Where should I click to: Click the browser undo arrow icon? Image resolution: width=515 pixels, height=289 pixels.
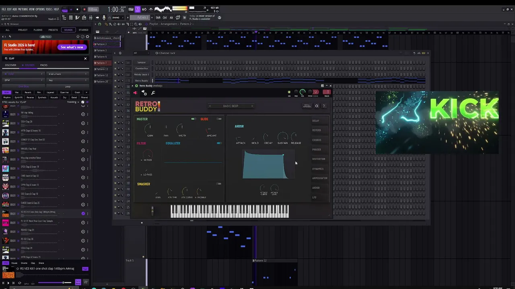tap(10, 37)
